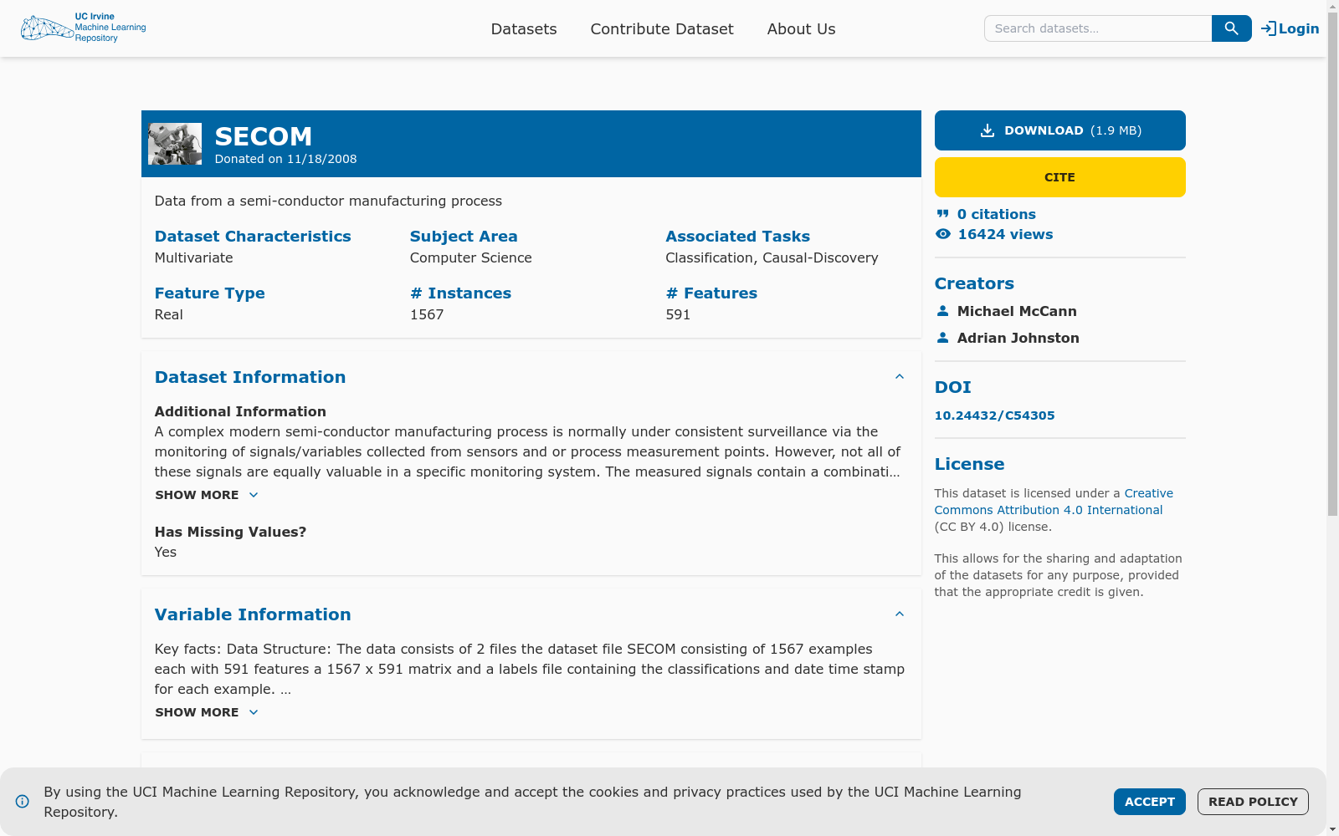1339x836 pixels.
Task: Expand SHOW MORE under Variable Information
Action: (x=207, y=712)
